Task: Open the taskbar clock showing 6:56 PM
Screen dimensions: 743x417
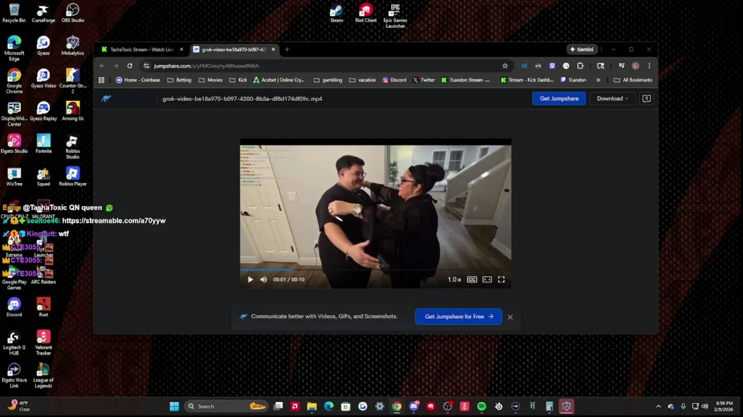Action: coord(724,406)
